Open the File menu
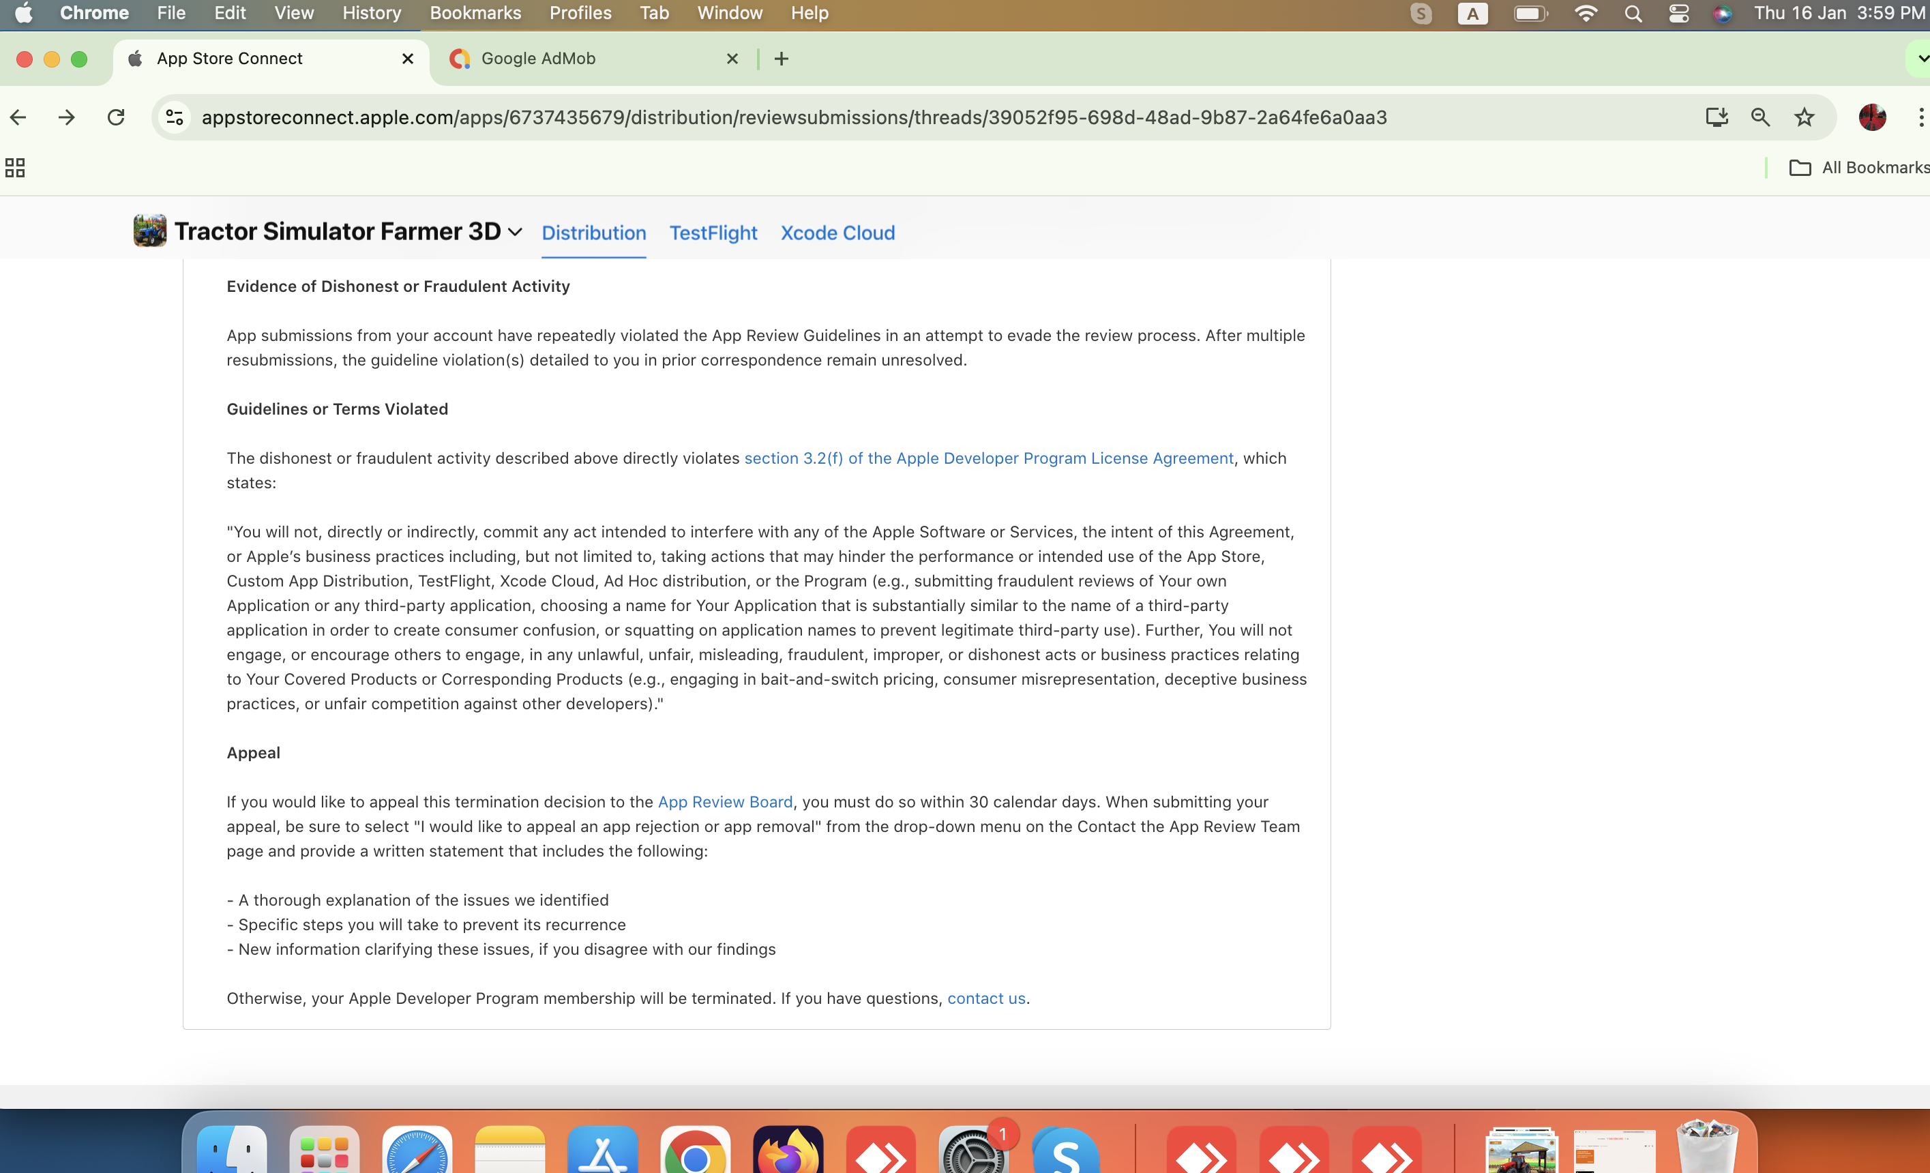 point(170,14)
